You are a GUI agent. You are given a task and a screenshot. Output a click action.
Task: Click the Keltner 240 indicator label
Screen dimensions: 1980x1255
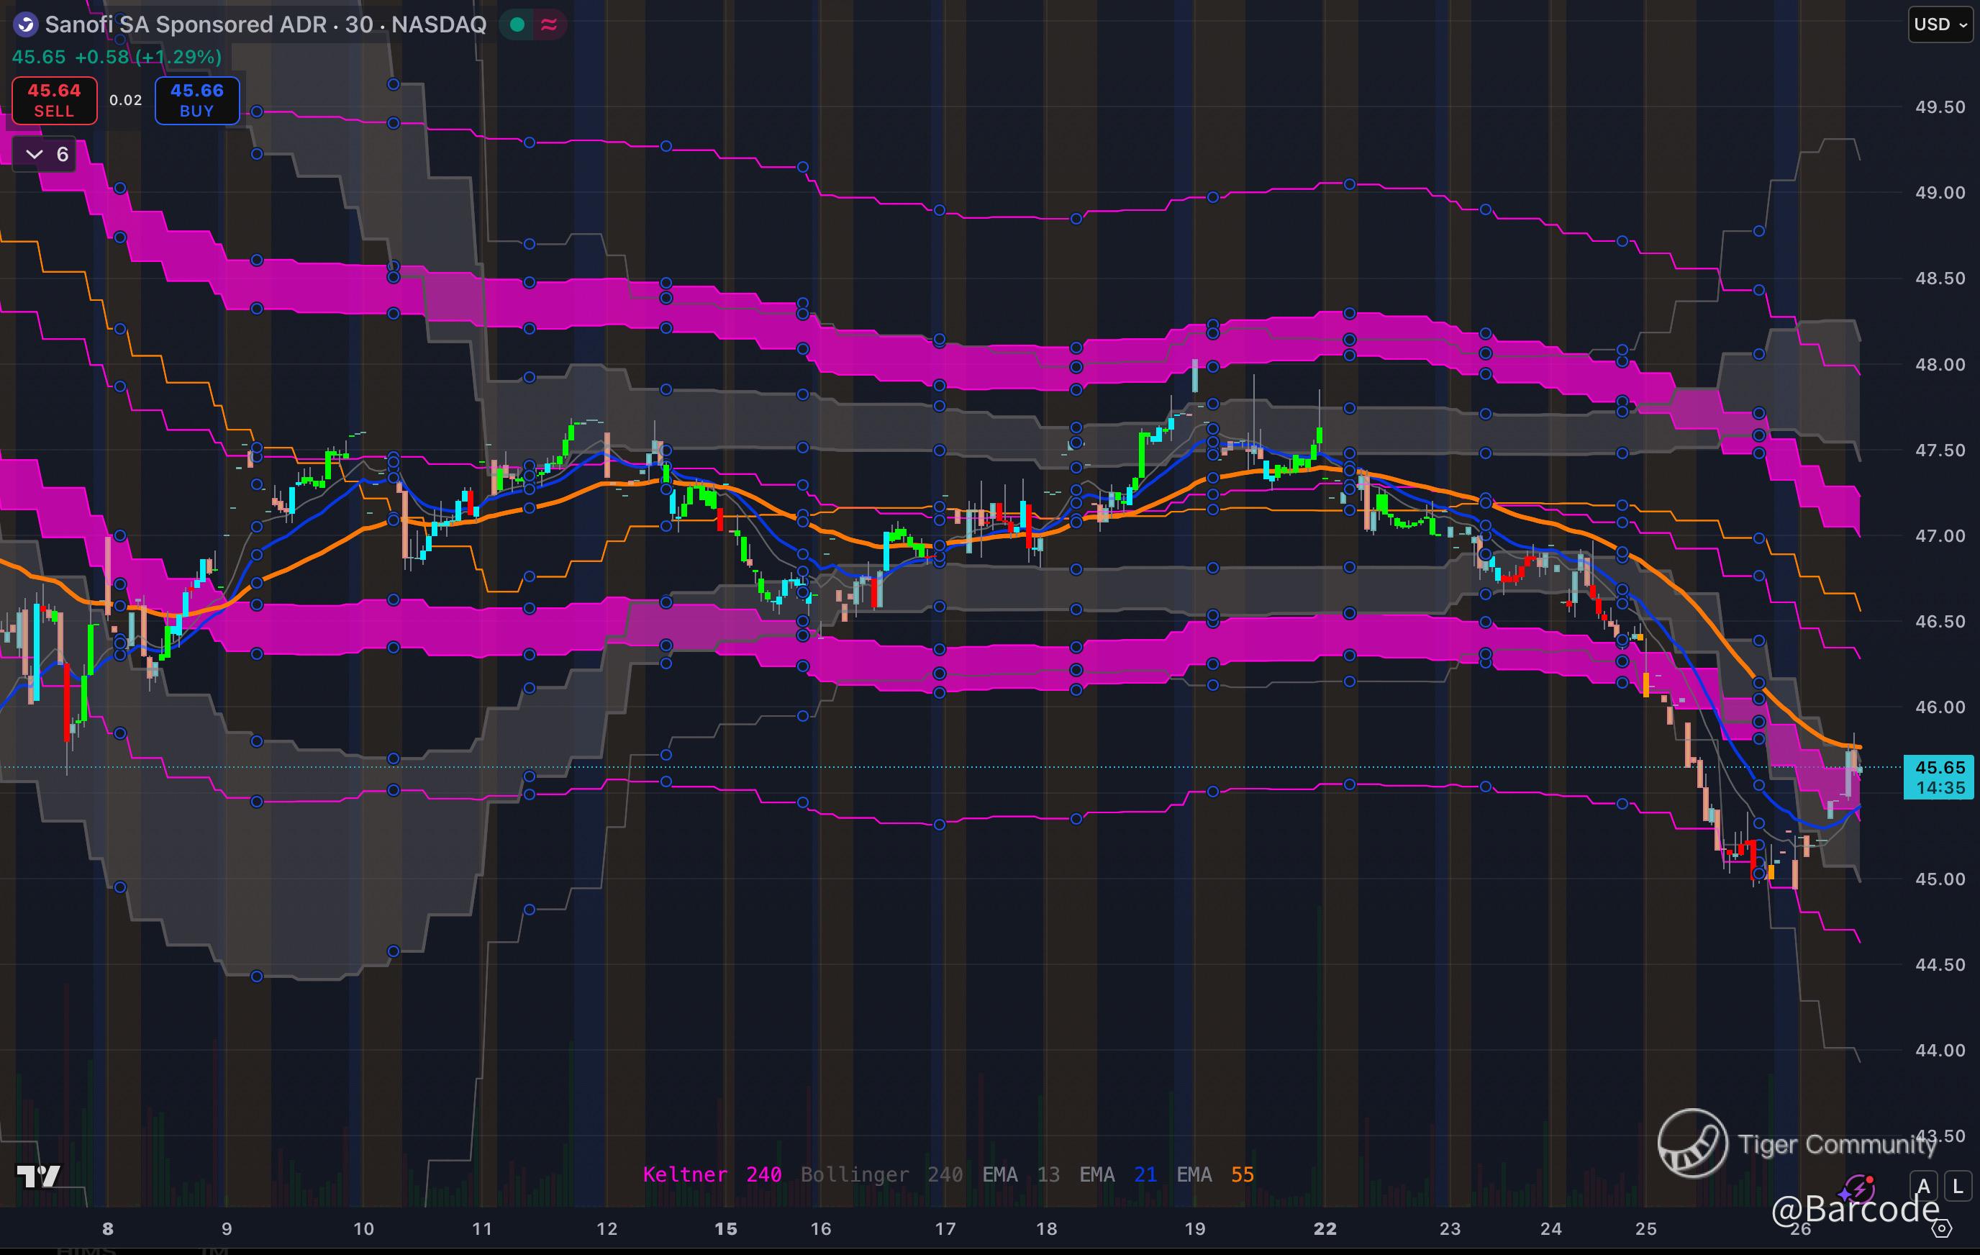tap(712, 1174)
